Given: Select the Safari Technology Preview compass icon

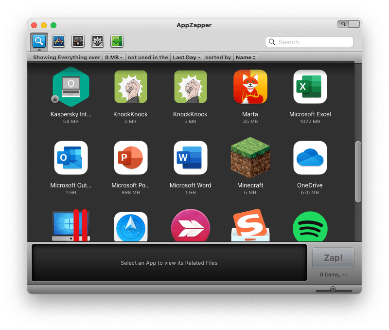Looking at the screenshot, I should point(130,226).
